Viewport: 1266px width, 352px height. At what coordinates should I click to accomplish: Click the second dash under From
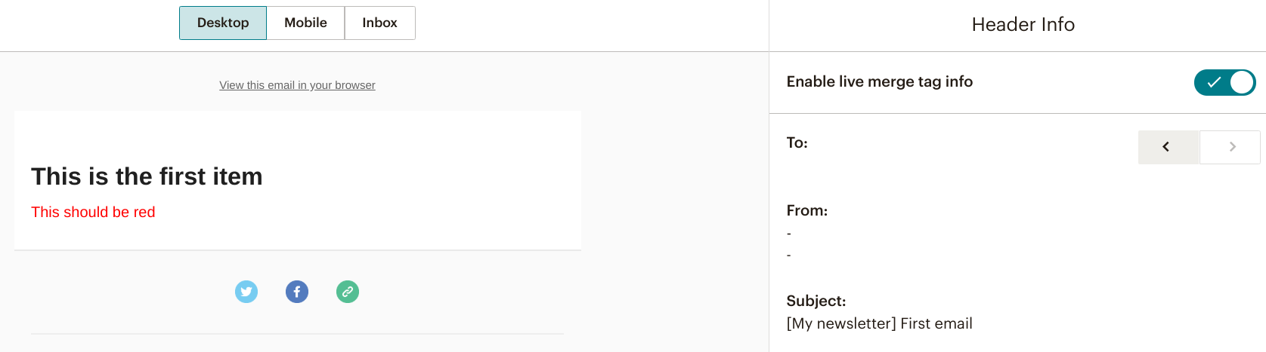coord(789,255)
